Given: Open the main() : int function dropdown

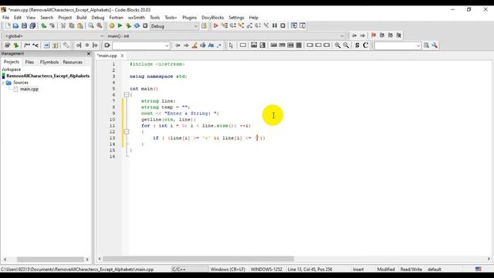Looking at the screenshot, I should (225, 36).
